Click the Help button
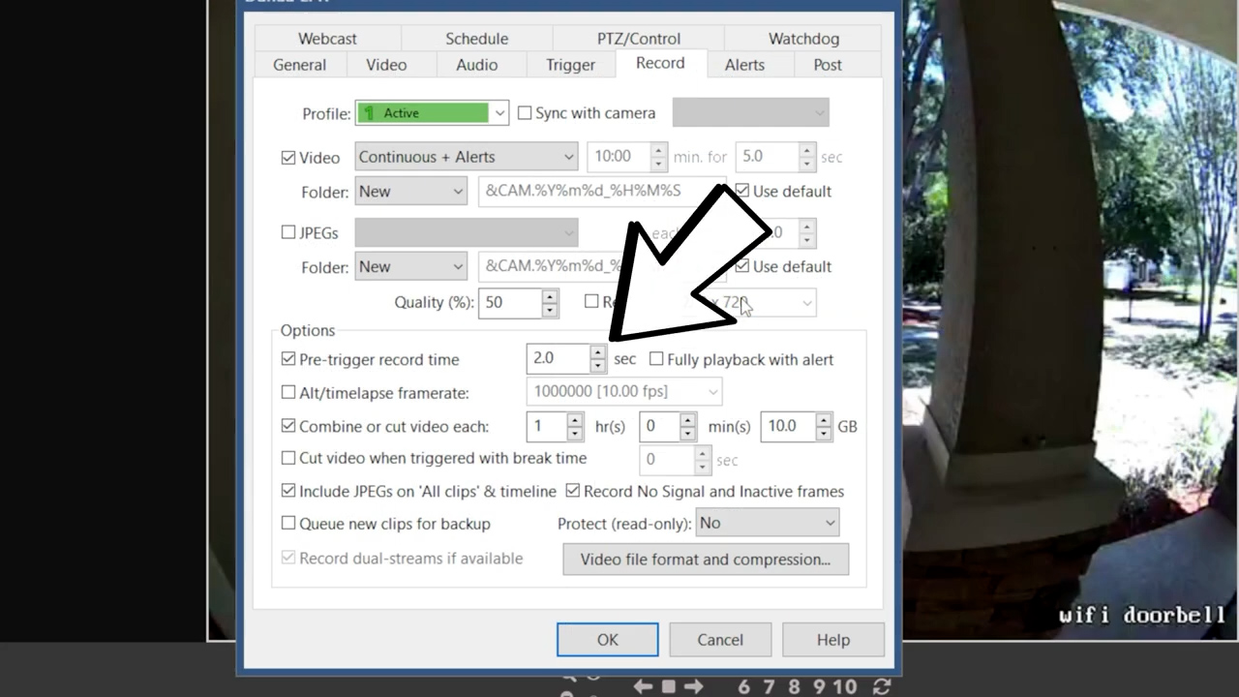 point(833,640)
